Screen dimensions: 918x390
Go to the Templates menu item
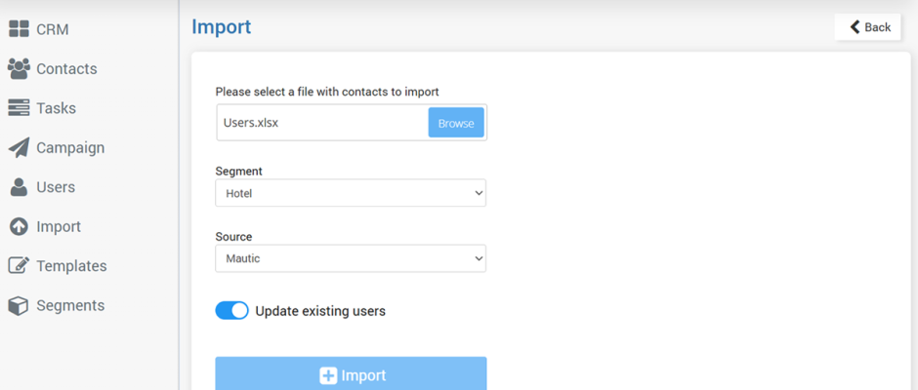[71, 266]
